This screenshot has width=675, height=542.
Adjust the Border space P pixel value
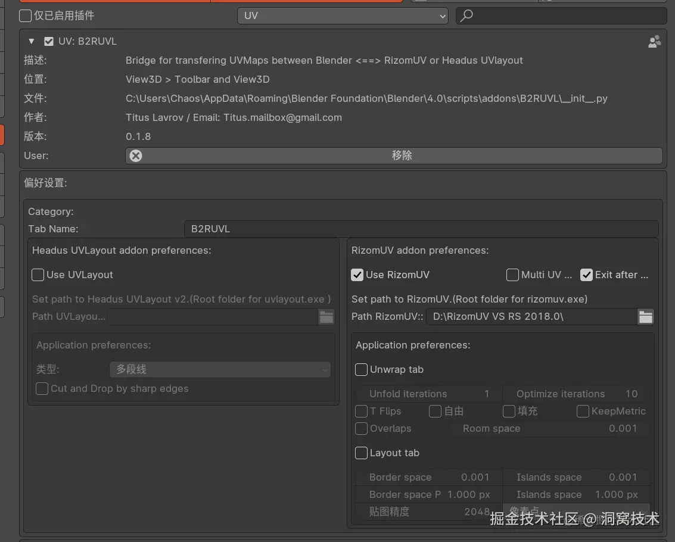point(429,494)
